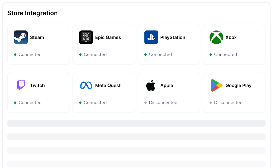Click the Connected label under Epic Games
Screen dimensions: 273x168
click(95, 54)
